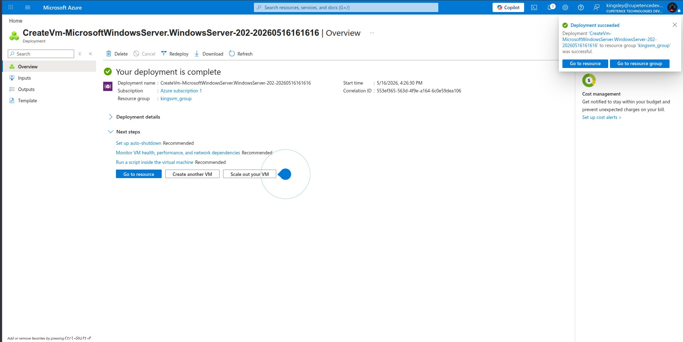The image size is (683, 342).
Task: Open Azure subscription 1 link
Action: (x=181, y=91)
